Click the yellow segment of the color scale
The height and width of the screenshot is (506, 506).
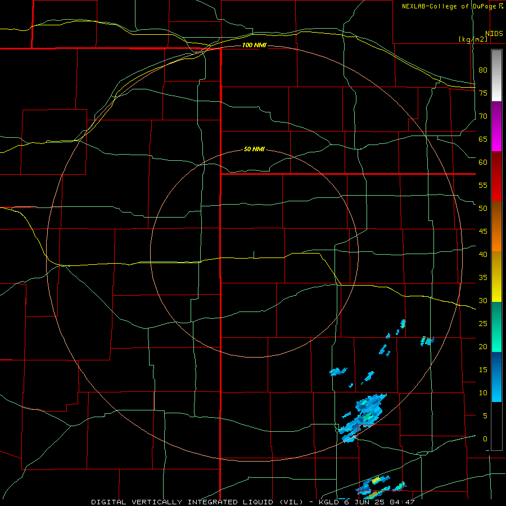click(496, 277)
